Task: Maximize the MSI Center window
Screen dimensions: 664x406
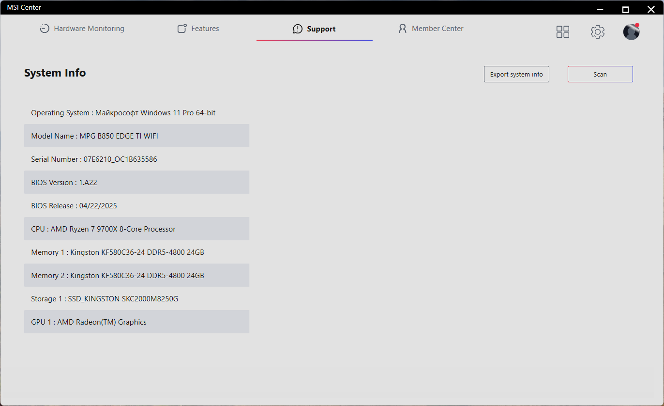Action: tap(625, 9)
